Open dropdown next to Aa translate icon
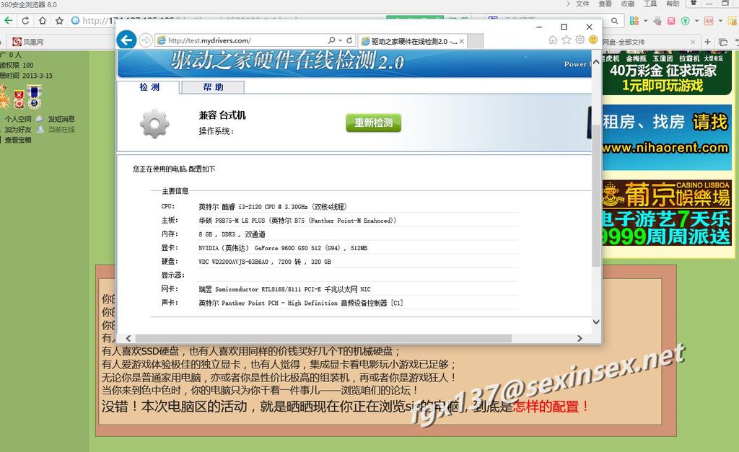Viewport: 739px width, 452px height. tap(720, 21)
